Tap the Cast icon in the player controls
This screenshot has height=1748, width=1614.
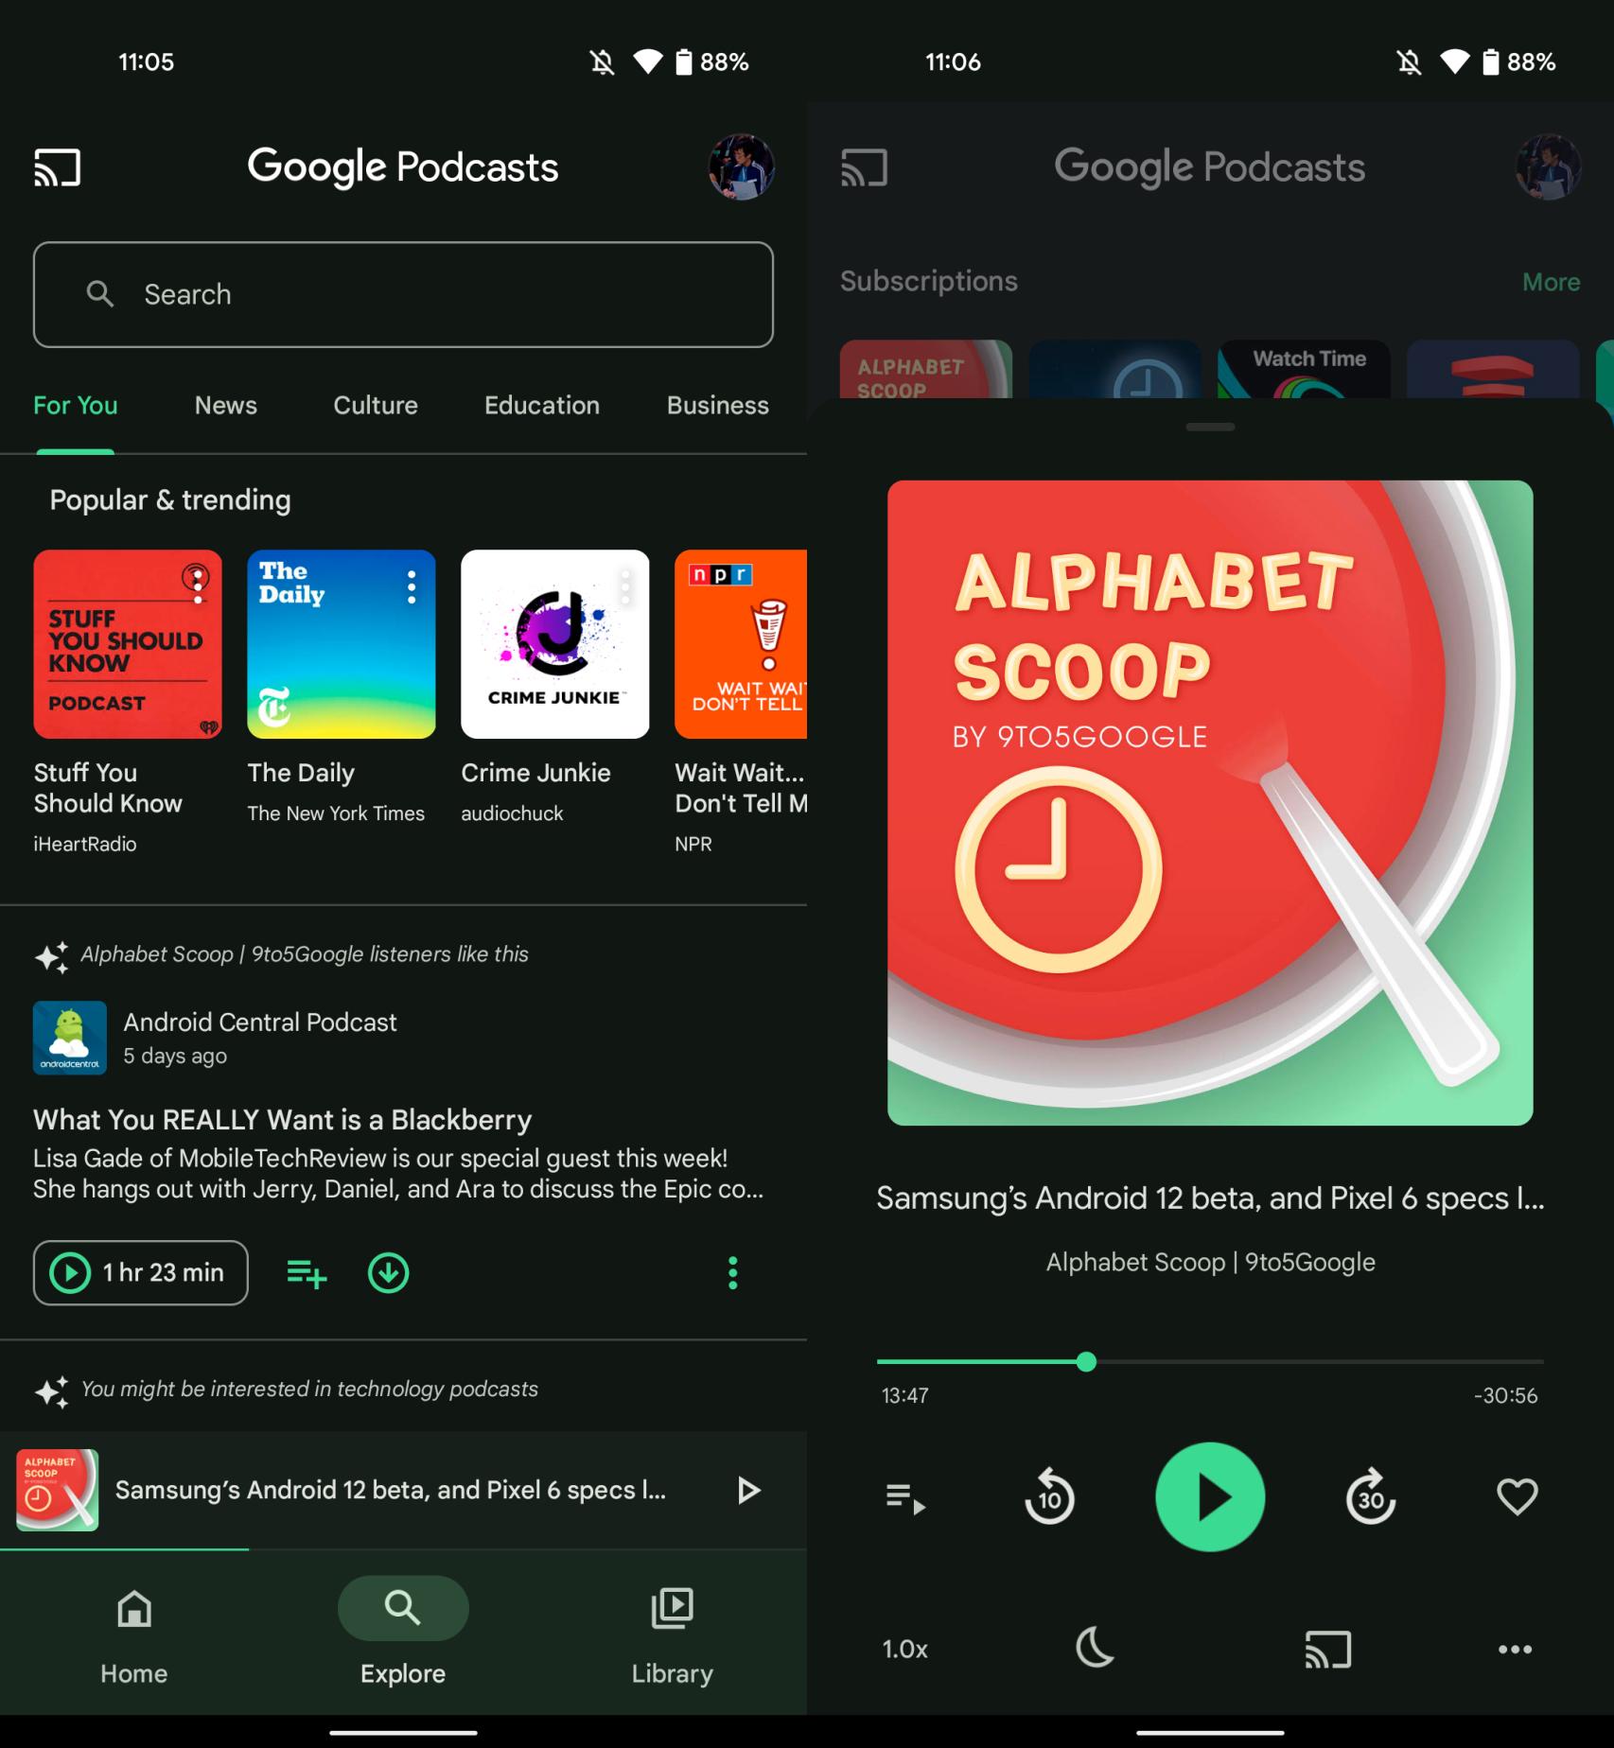[1327, 1650]
